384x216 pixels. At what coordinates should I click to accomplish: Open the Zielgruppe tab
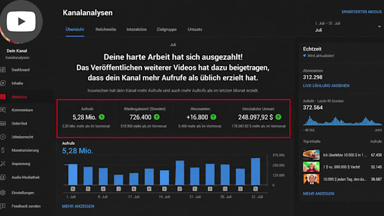(x=167, y=29)
